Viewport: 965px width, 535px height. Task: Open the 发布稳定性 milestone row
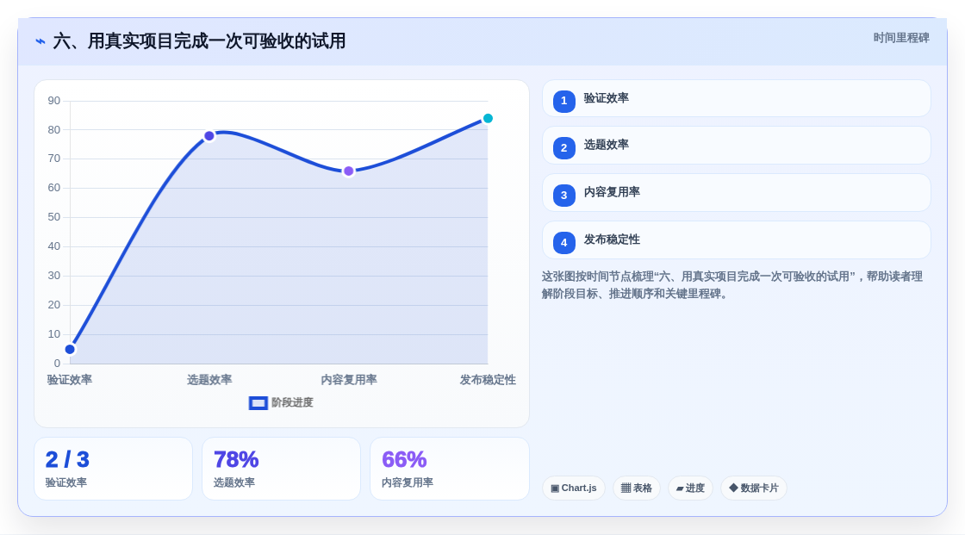736,240
